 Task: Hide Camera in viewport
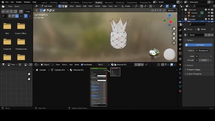(209, 13)
